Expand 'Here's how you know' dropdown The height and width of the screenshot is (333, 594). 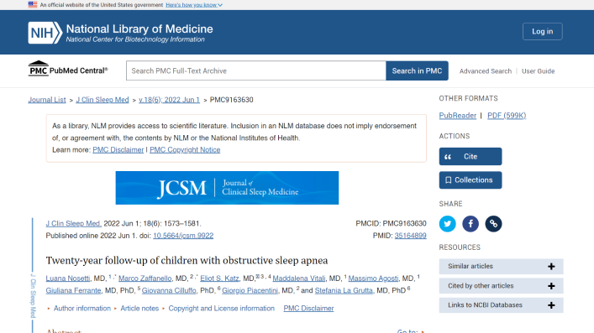[194, 5]
